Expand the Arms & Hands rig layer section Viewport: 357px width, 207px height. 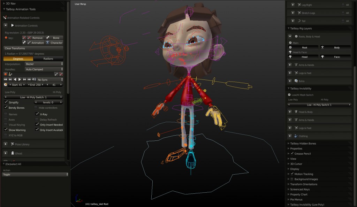tap(290, 64)
